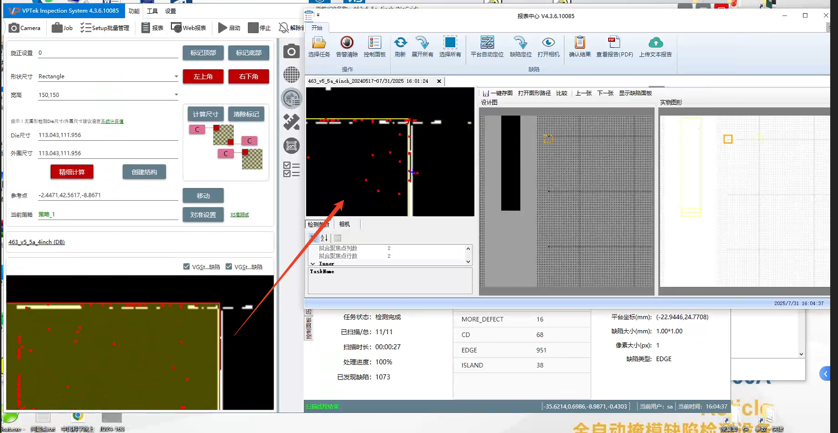The height and width of the screenshot is (433, 838).
Task: Click the red 精细计算 button
Action: click(x=72, y=172)
